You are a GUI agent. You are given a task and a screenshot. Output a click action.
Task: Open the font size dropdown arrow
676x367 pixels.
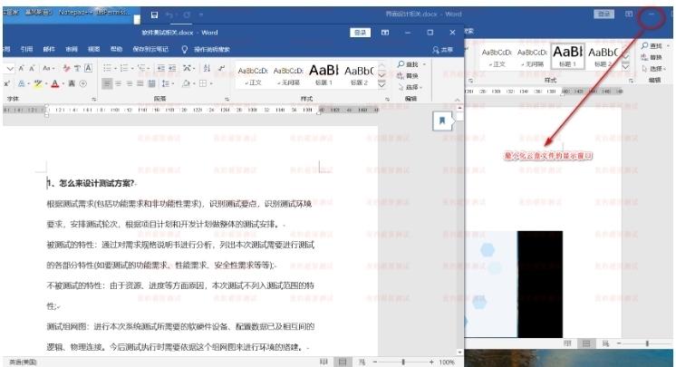10,68
